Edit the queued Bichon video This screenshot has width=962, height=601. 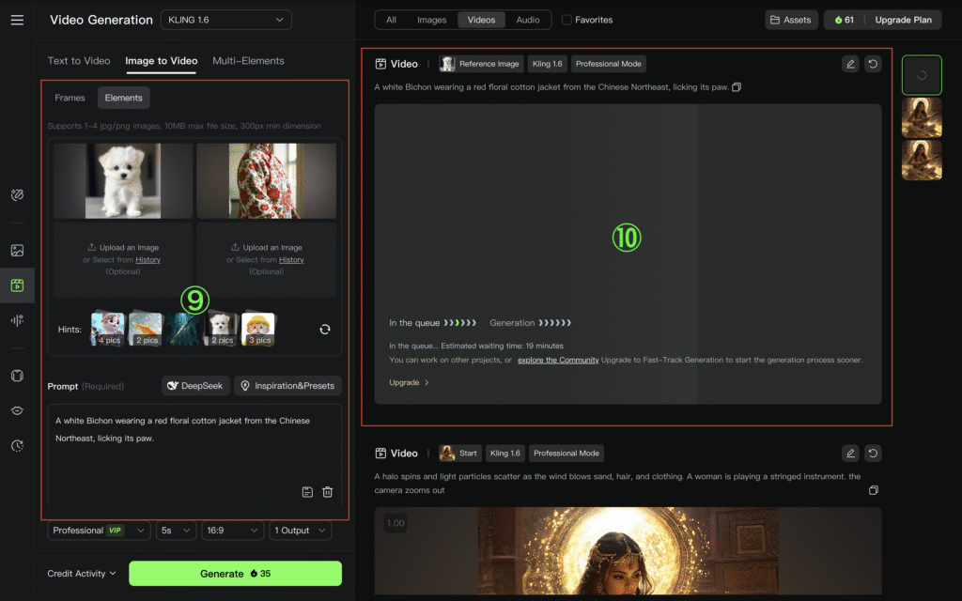(x=850, y=64)
